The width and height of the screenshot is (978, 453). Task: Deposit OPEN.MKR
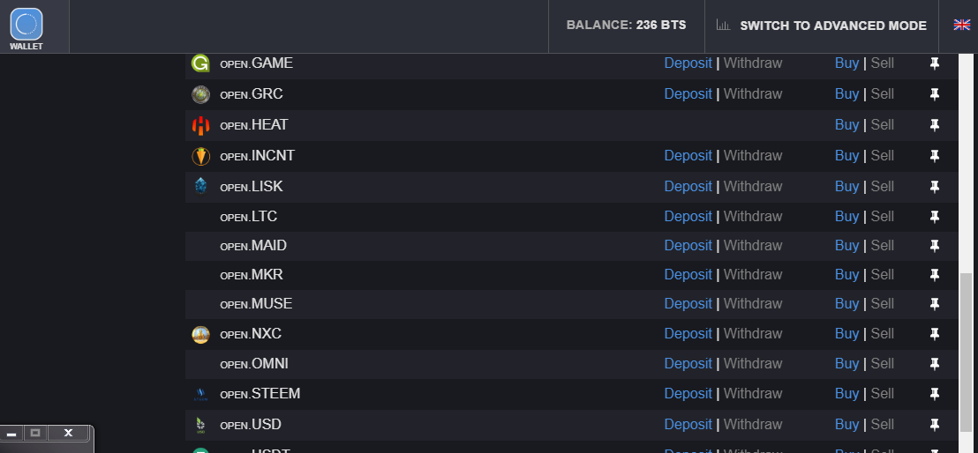point(688,275)
